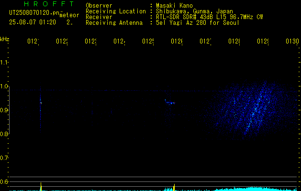The image size is (301, 191).
Task: Click the green HROFFT title
Action: click(x=49, y=4)
